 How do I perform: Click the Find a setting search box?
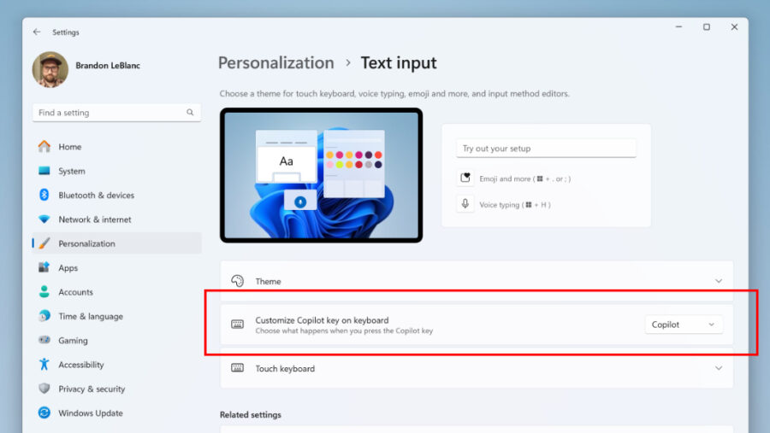117,113
